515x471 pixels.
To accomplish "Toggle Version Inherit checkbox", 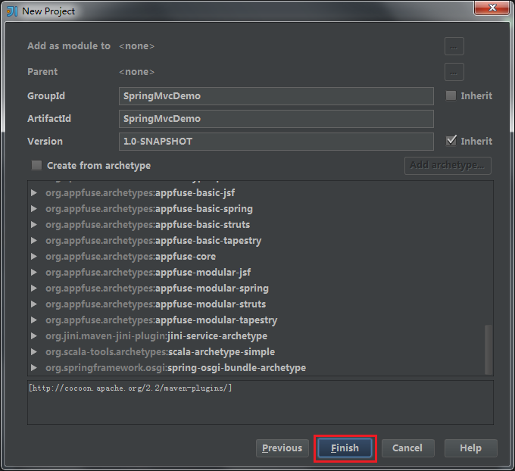I will pos(451,141).
